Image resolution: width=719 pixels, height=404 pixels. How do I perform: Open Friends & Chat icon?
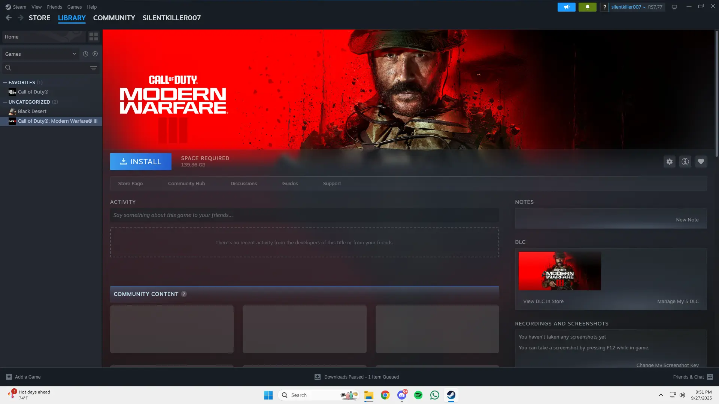710,377
